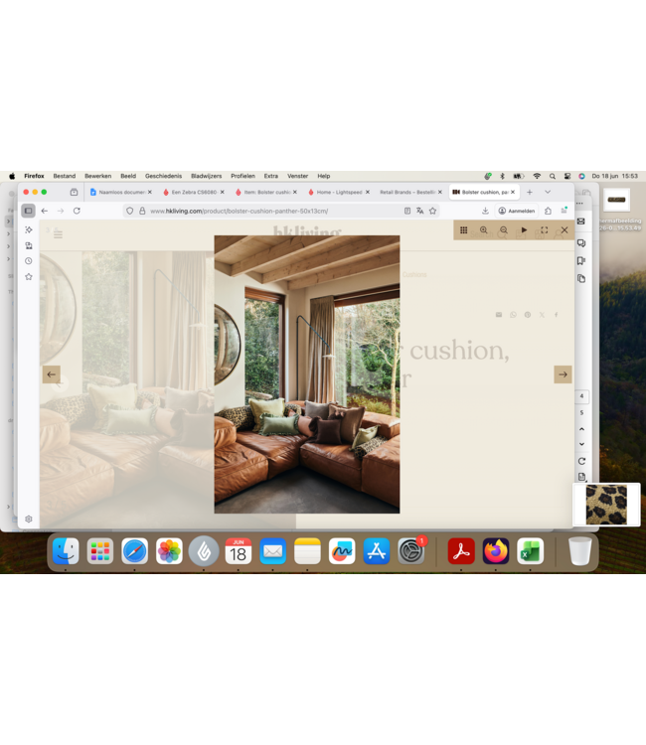Open the Venster menu
The width and height of the screenshot is (646, 745).
coord(297,176)
